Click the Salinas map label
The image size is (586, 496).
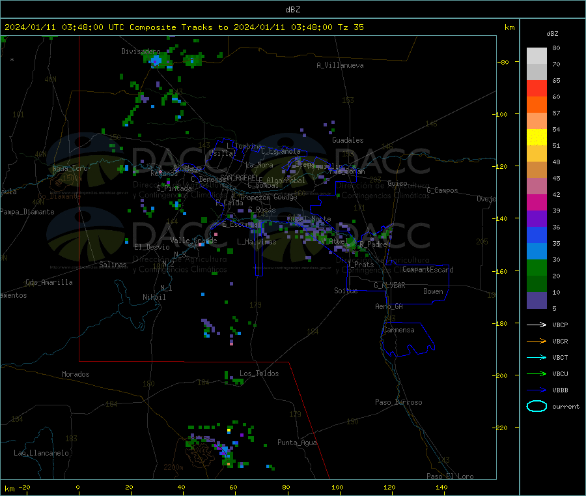click(x=113, y=265)
